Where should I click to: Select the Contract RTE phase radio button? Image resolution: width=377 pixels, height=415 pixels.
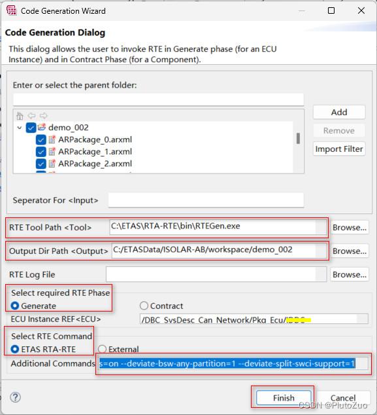pyautogui.click(x=144, y=306)
